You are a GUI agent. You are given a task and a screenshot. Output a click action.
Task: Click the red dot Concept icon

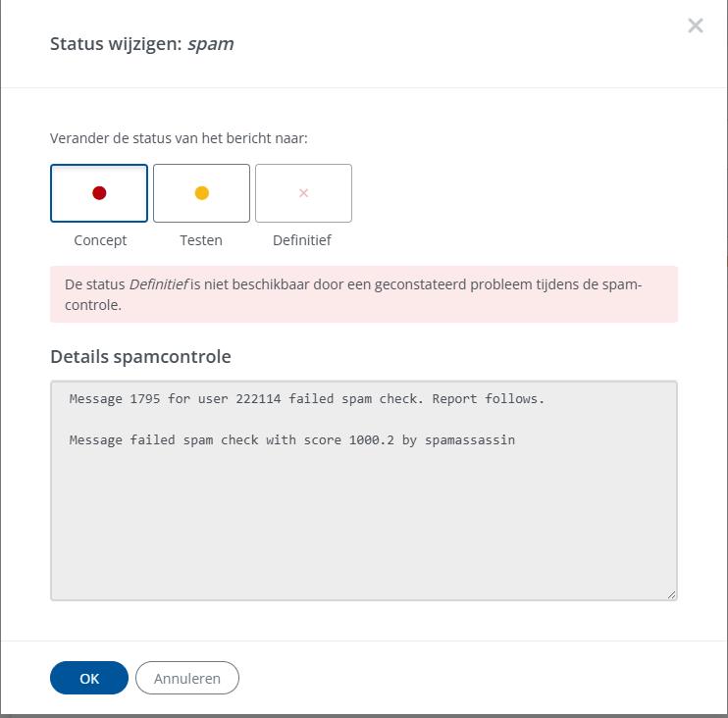tap(99, 193)
